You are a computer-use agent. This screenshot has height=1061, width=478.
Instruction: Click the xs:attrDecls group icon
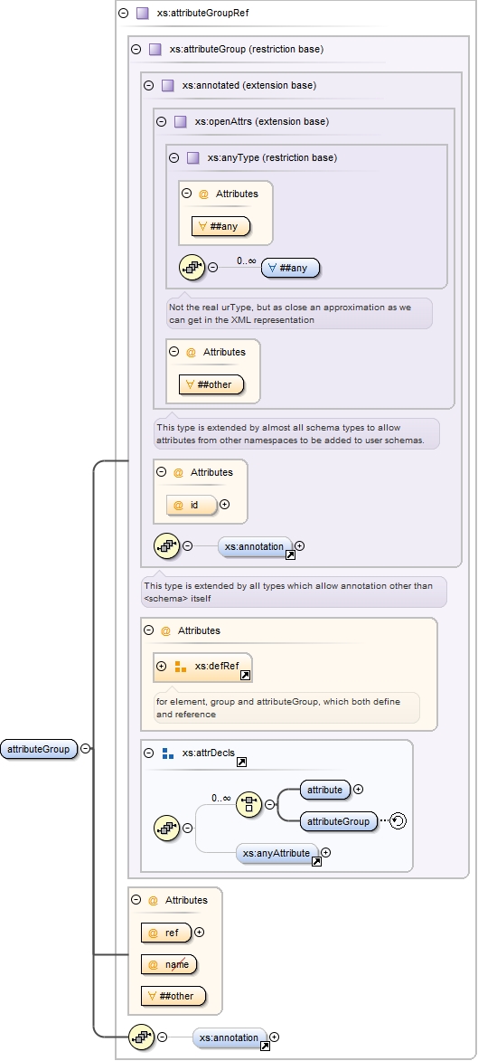168,753
